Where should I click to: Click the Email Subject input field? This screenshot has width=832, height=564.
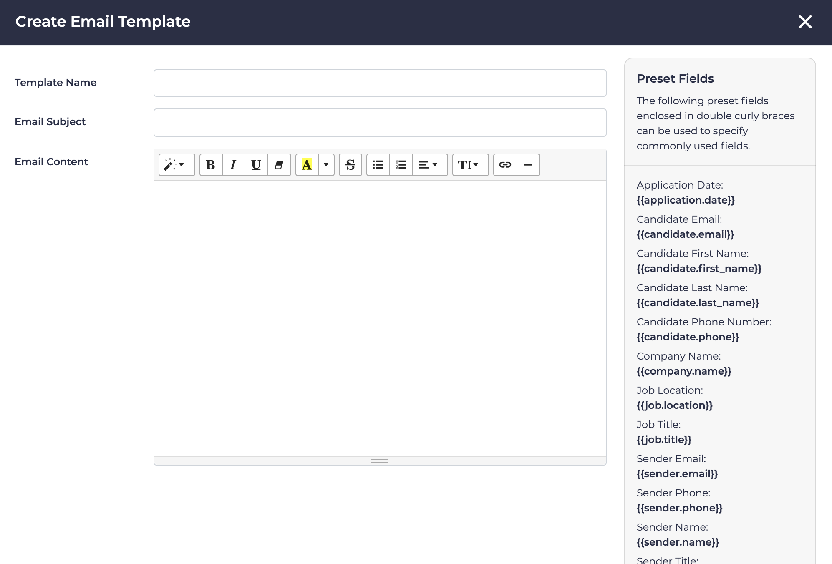tap(379, 122)
